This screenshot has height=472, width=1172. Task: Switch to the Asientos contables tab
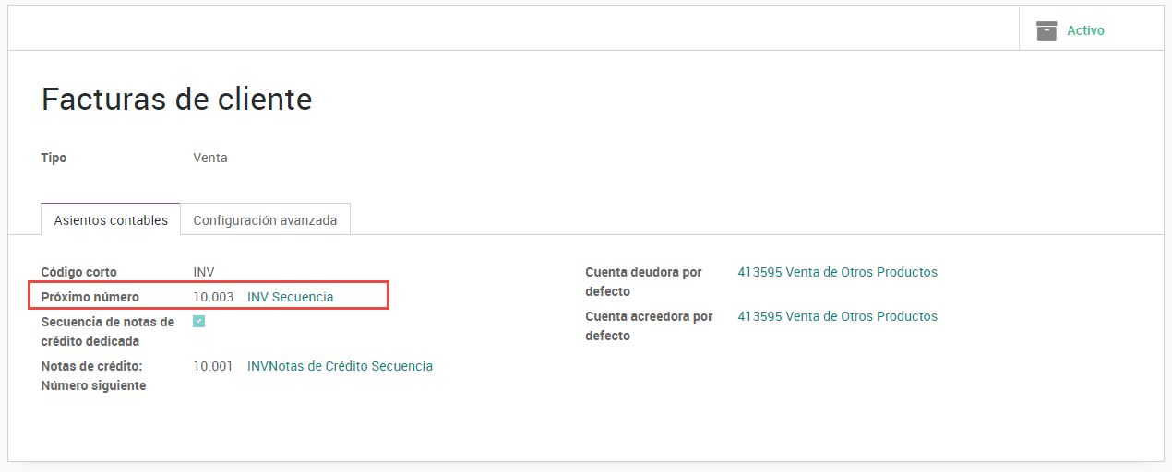(111, 220)
